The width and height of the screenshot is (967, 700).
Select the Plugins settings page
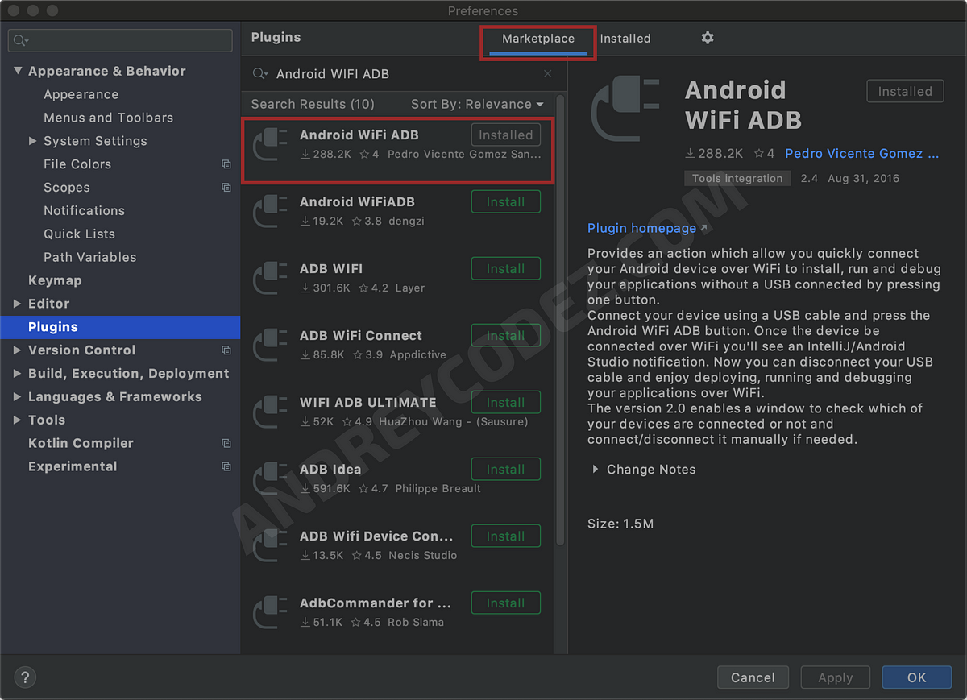pos(120,327)
